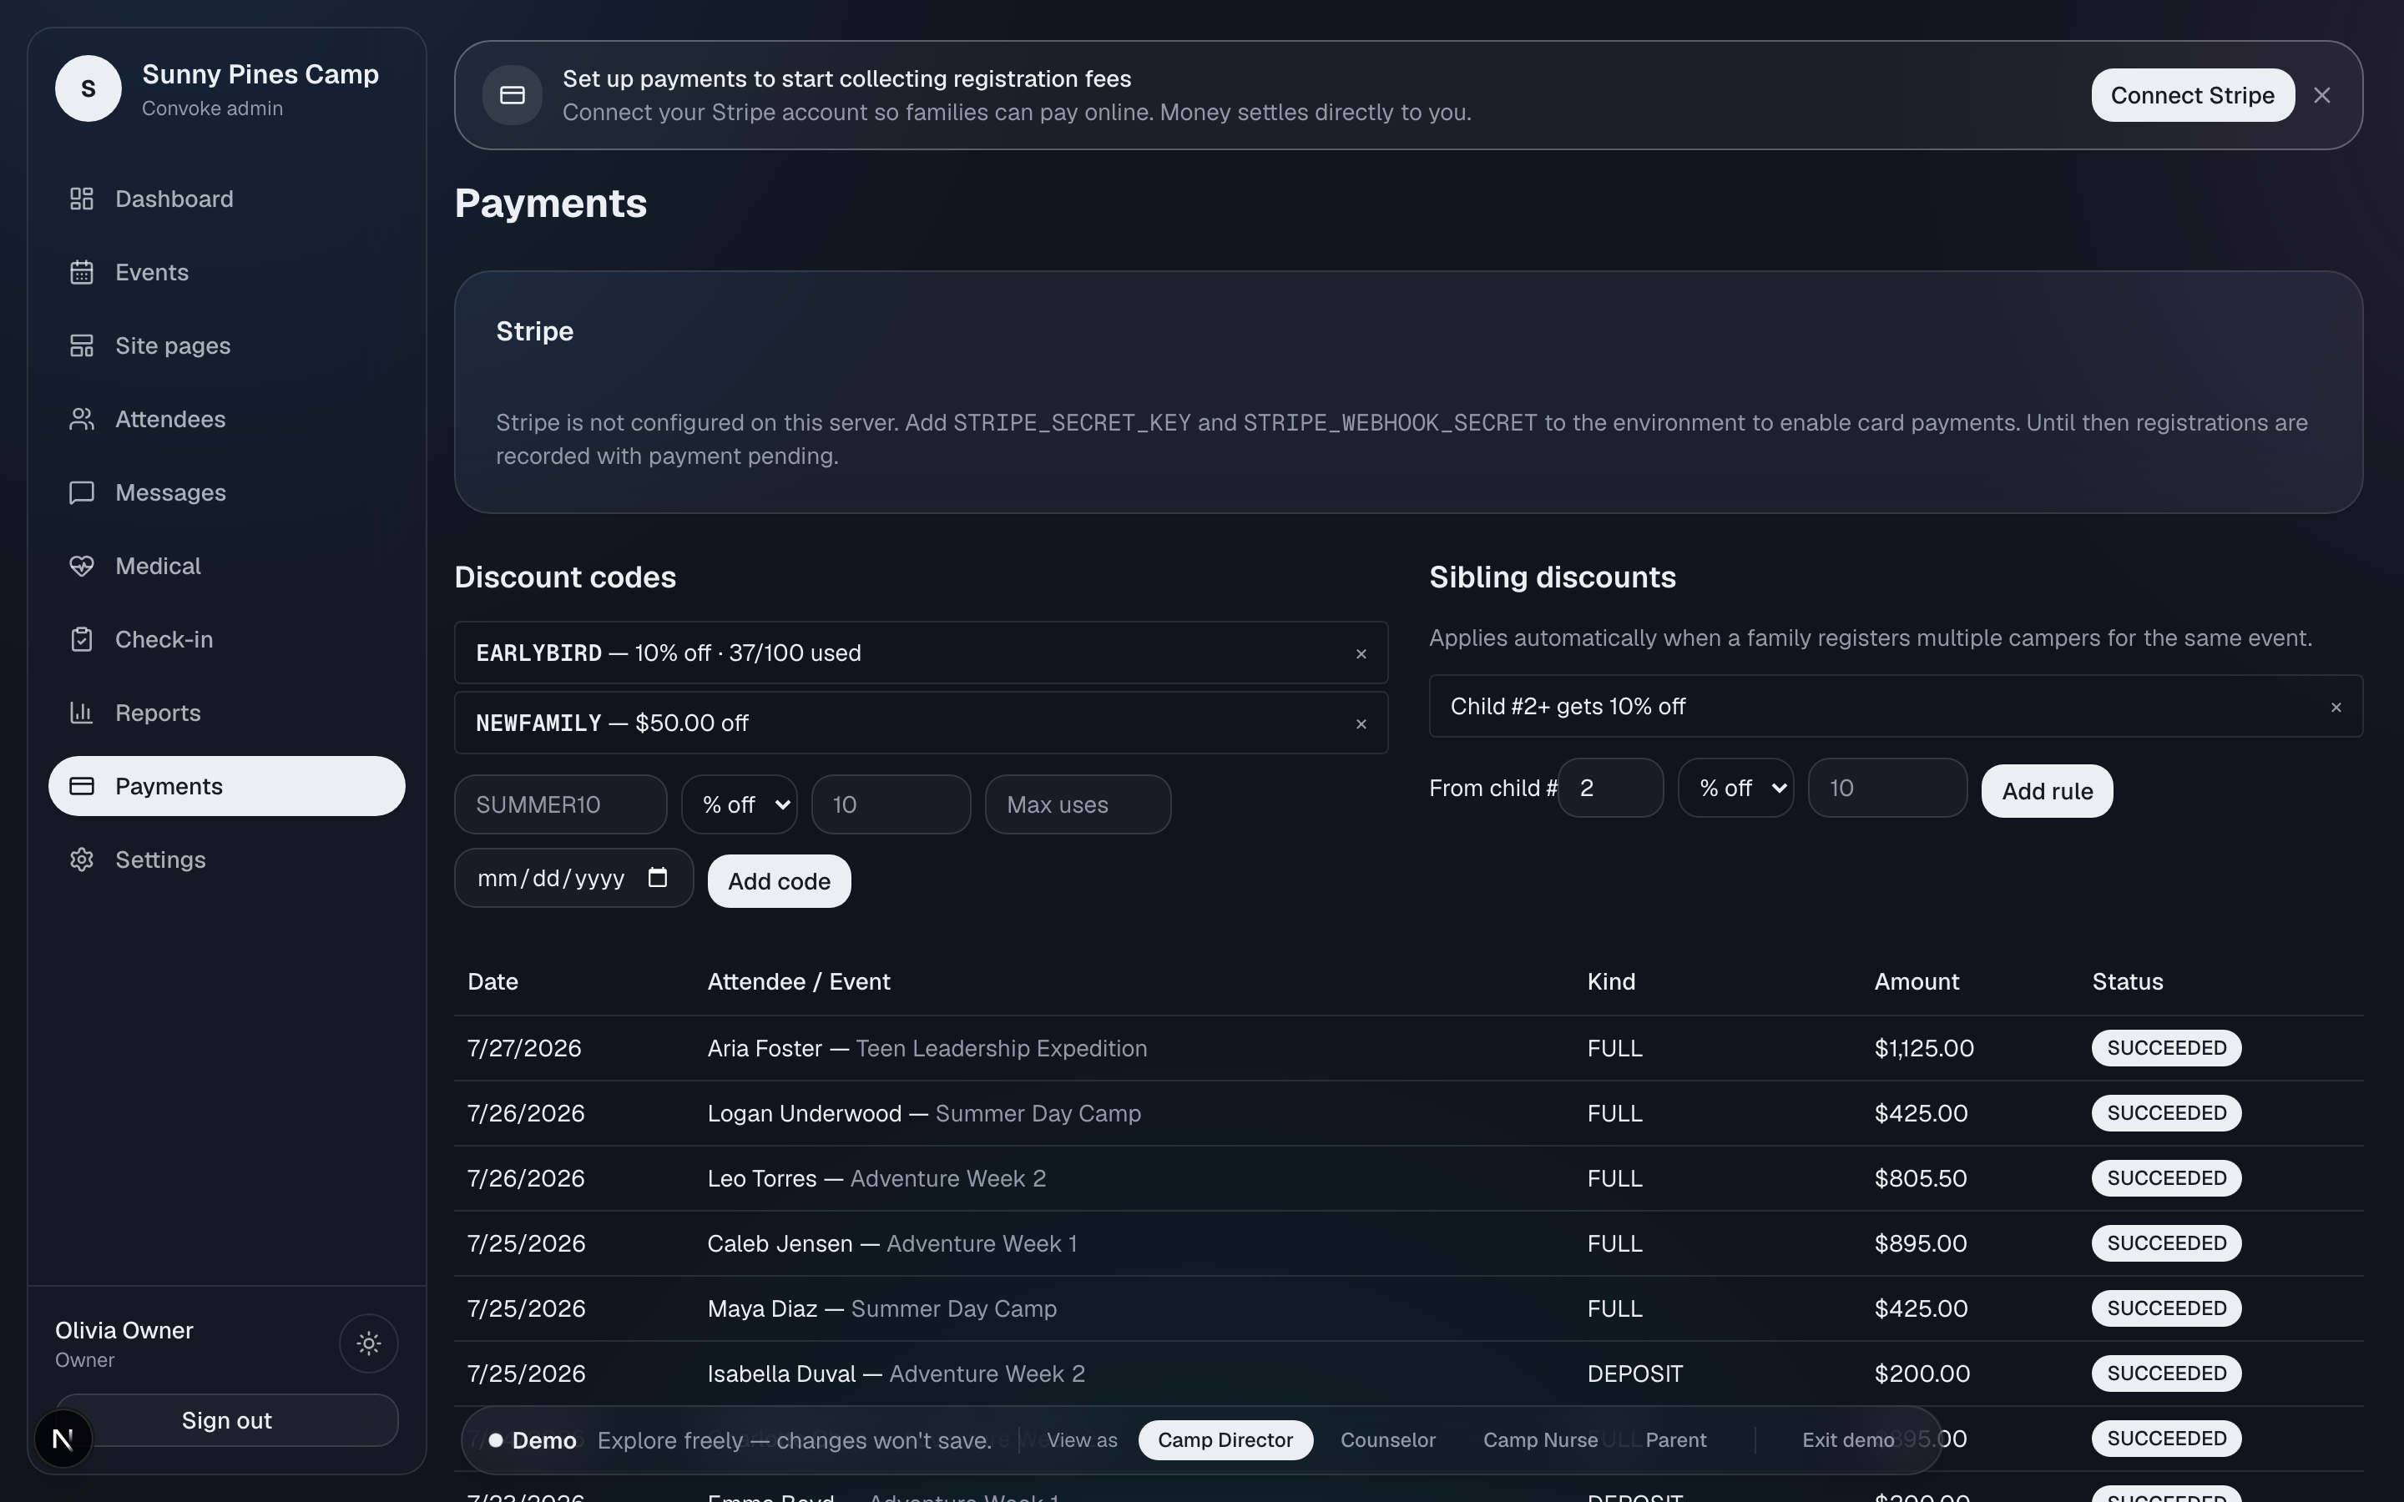Toggle light theme with sun icon
This screenshot has height=1502, width=2404.
coord(369,1343)
